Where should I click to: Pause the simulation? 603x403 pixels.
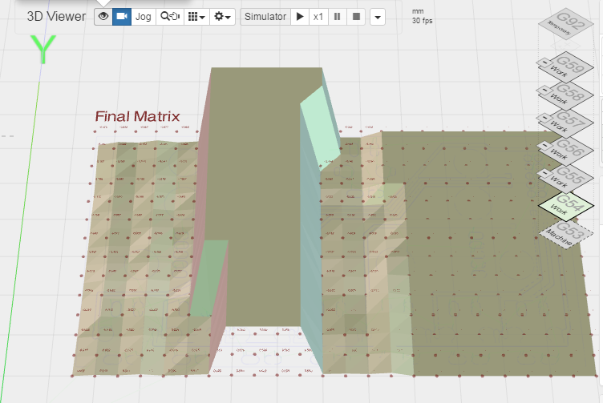(x=338, y=17)
